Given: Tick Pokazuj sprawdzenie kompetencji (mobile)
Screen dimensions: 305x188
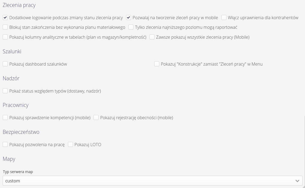Looking at the screenshot, I should coord(5,118).
